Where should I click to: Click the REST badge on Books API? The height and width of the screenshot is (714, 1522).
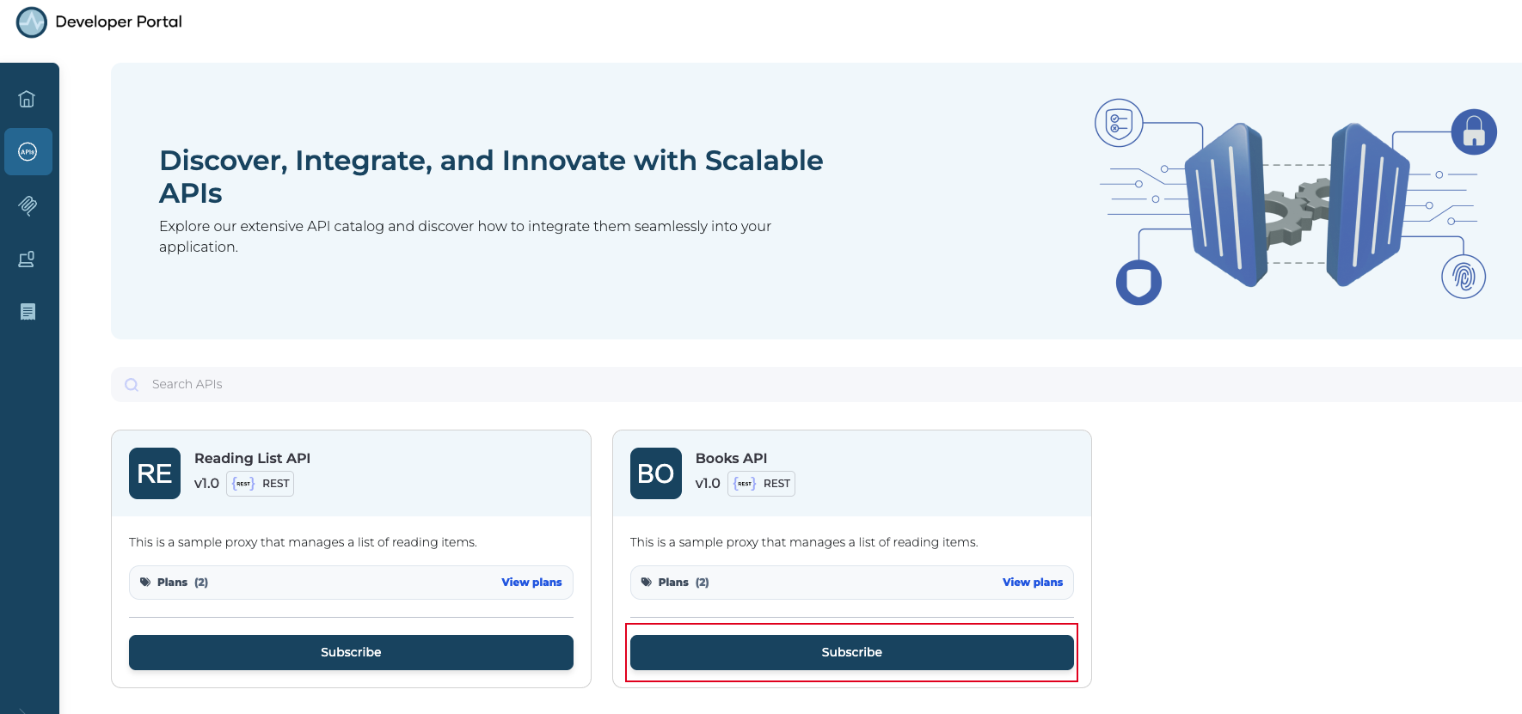click(x=761, y=484)
